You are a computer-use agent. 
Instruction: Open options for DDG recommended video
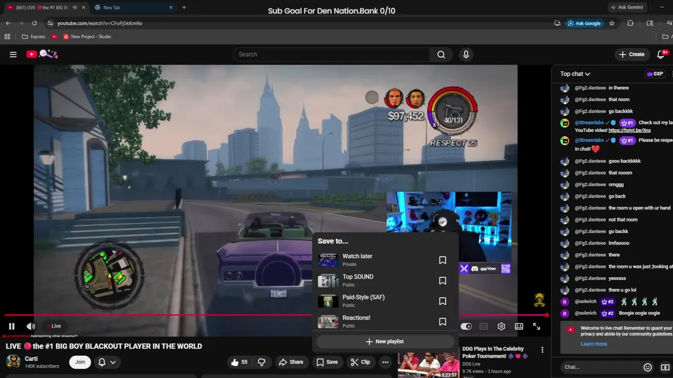(542, 350)
